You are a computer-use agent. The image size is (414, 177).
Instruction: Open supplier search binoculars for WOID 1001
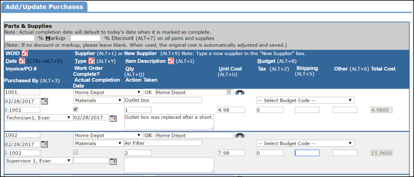pyautogui.click(x=240, y=92)
